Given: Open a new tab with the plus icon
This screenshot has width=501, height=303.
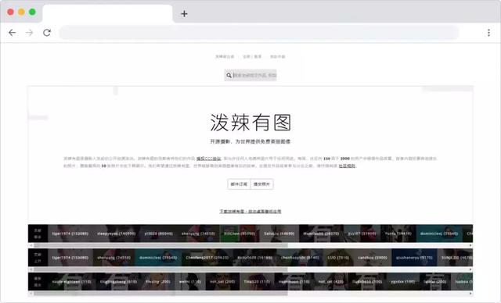Looking at the screenshot, I should [184, 14].
